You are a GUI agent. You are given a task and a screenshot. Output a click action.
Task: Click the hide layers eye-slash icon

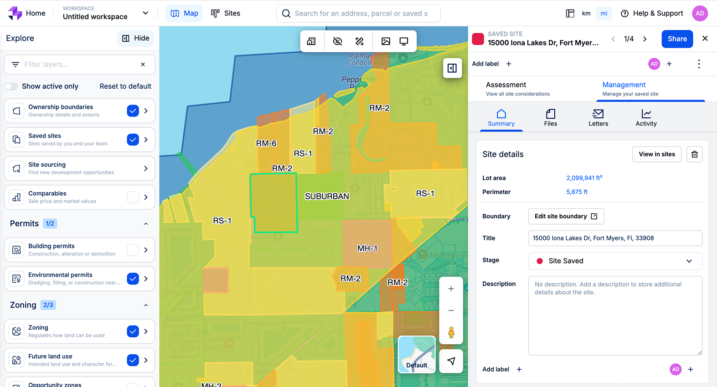coord(337,41)
